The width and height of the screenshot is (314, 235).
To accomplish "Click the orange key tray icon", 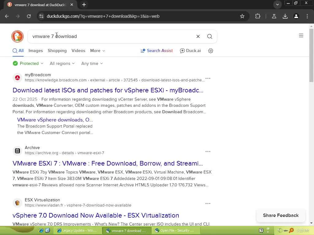I will tap(291, 231).
